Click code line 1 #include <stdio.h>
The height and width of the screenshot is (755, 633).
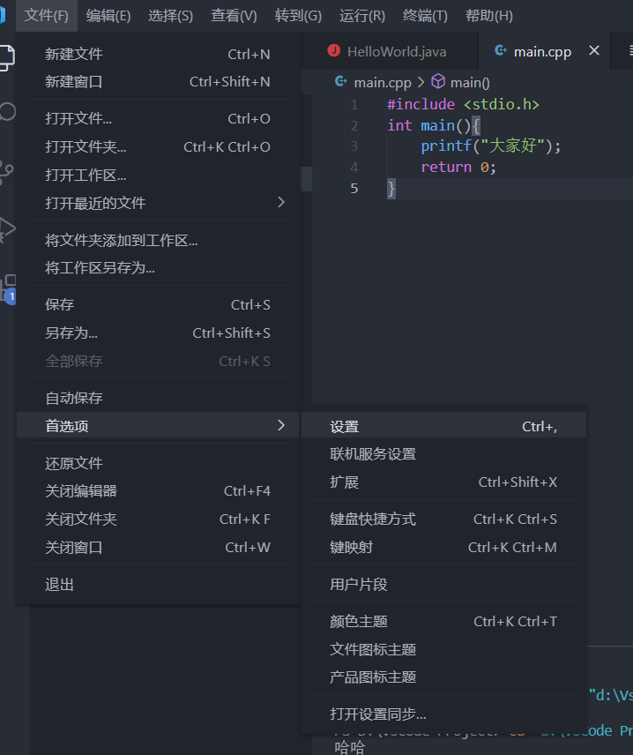coord(463,104)
